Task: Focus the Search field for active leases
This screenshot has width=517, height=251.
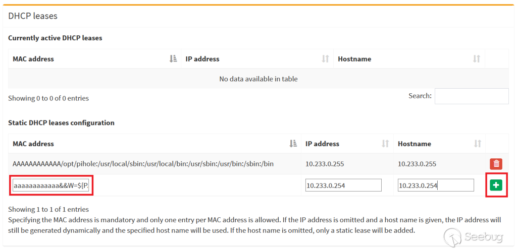Action: 472,96
